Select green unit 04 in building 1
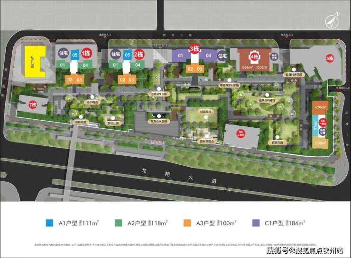Screen dimensions: 351x258 pos(85,65)
